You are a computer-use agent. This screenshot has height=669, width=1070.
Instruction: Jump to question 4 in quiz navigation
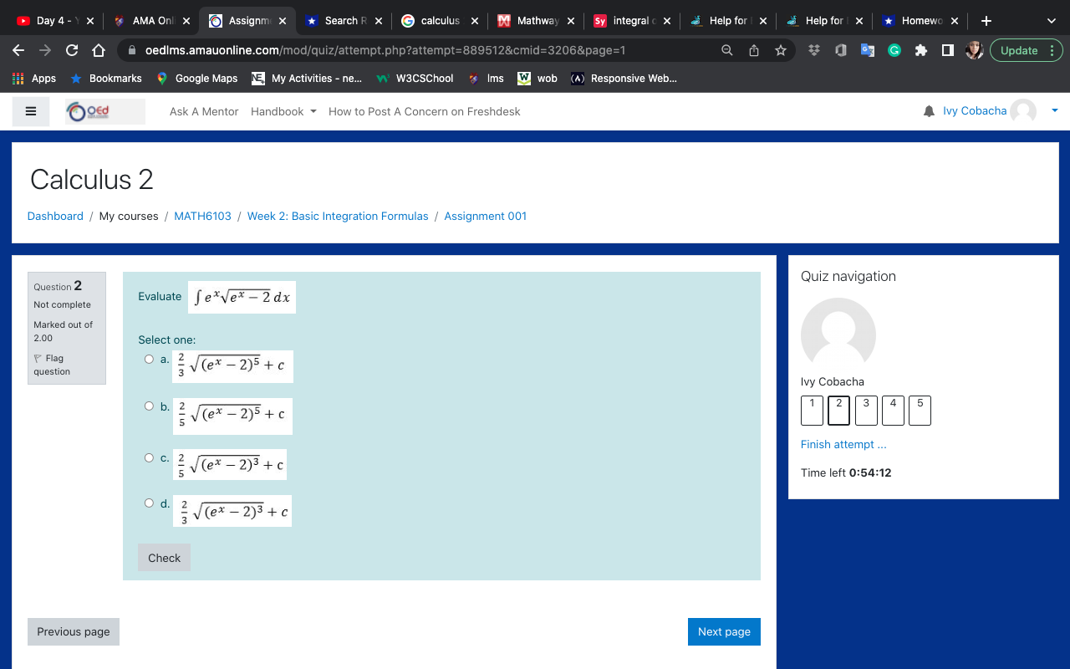(x=893, y=411)
